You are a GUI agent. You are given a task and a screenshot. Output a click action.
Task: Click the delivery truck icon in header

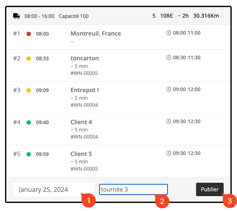(x=16, y=16)
